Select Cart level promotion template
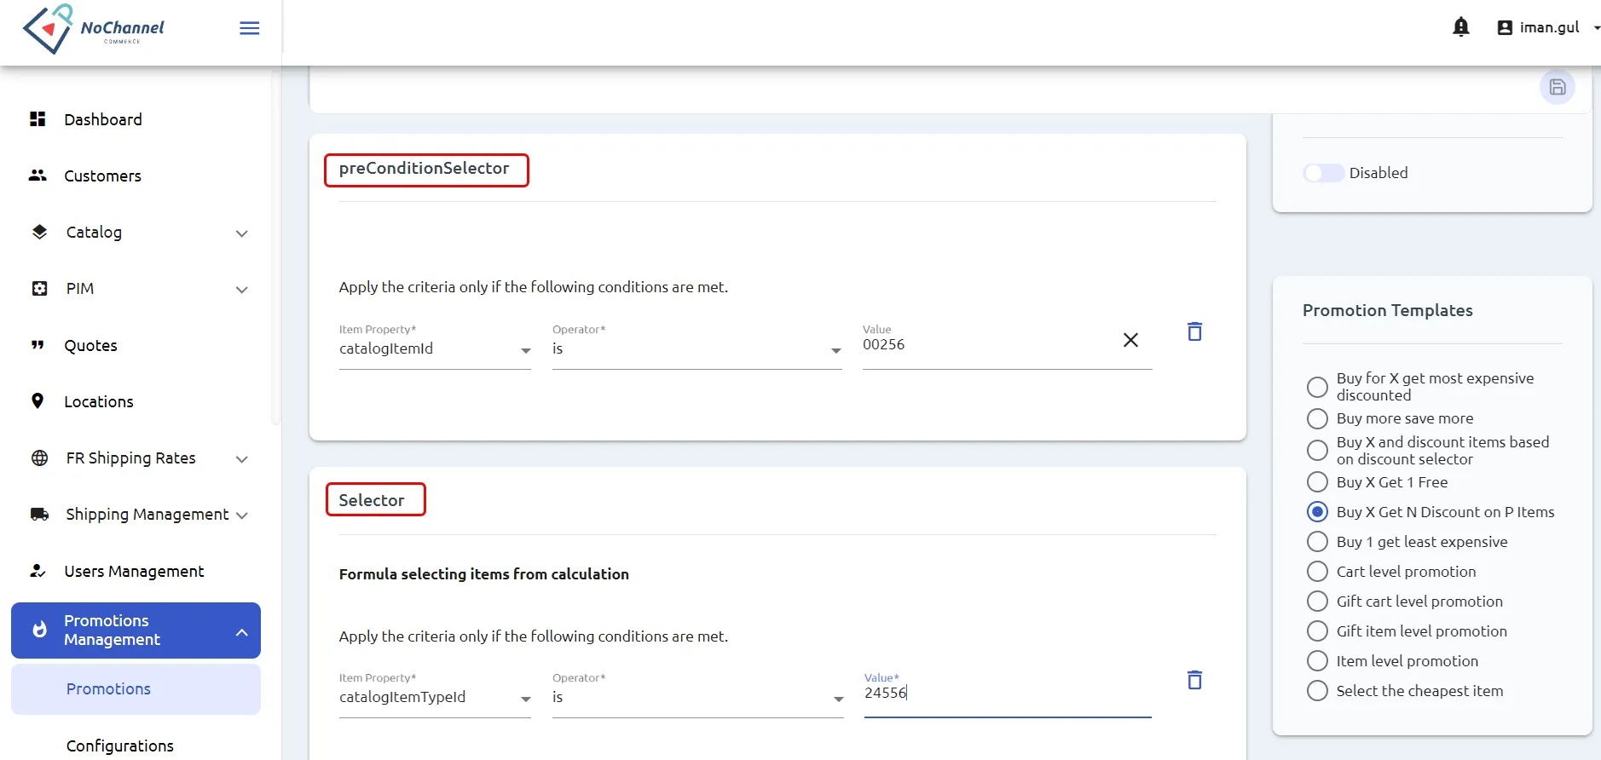Screen dimensions: 1601x760 tap(1317, 572)
